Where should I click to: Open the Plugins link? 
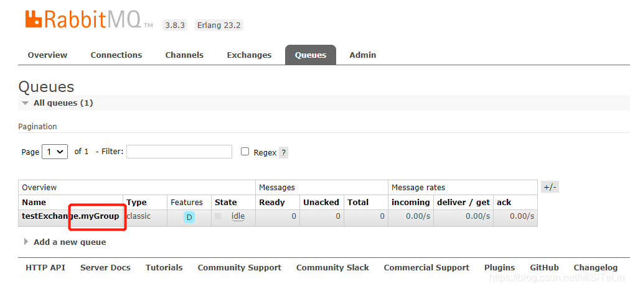point(499,268)
